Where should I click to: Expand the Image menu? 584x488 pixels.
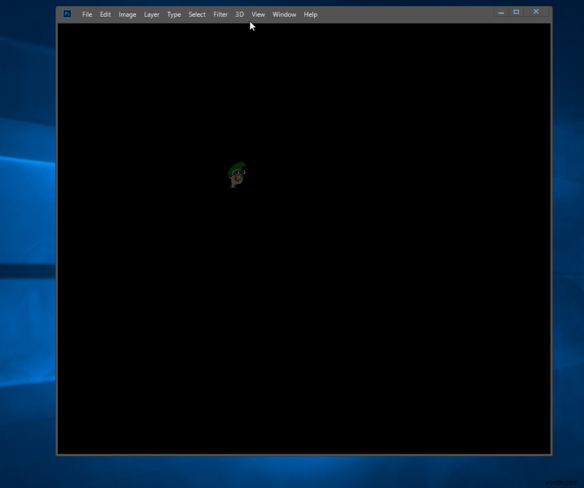pyautogui.click(x=127, y=15)
